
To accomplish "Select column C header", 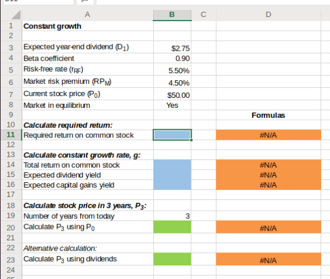I will click(203, 15).
